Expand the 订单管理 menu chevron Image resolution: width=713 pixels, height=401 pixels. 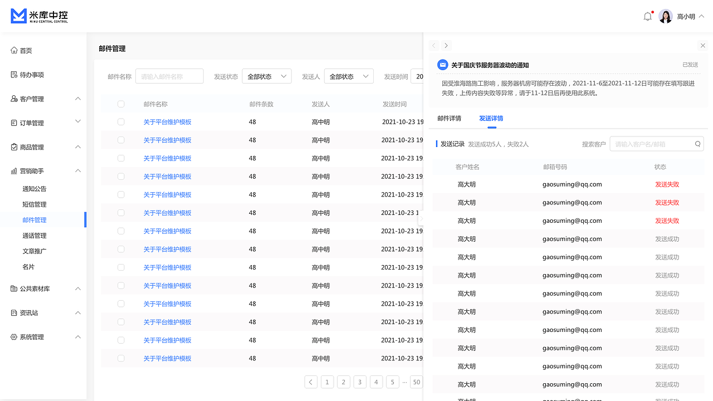(x=78, y=121)
